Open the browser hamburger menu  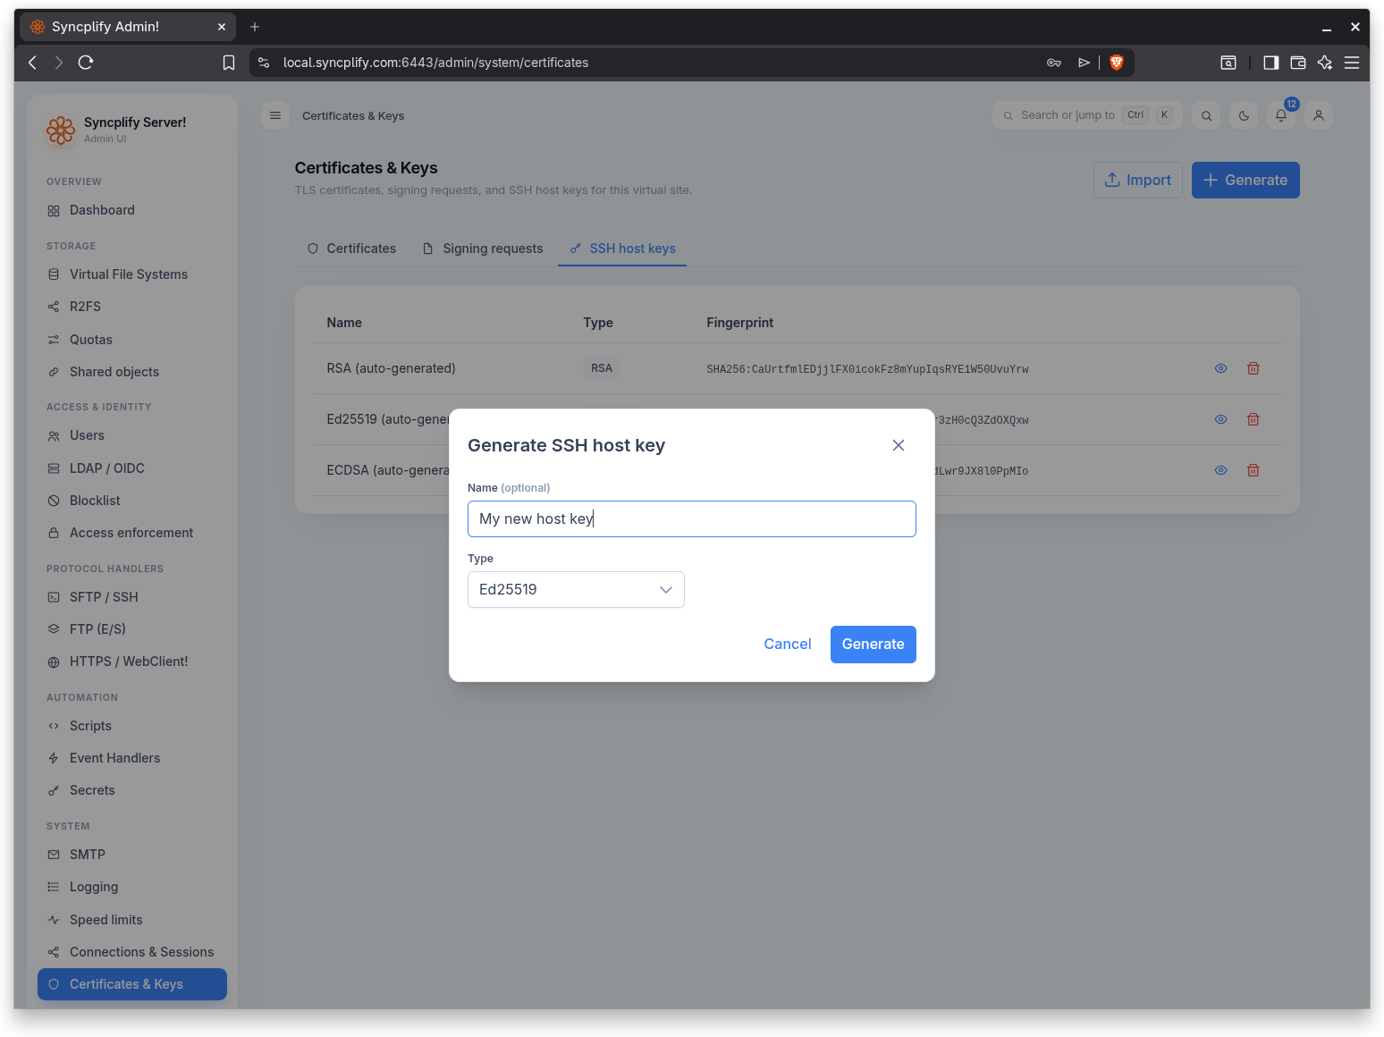pyautogui.click(x=1352, y=63)
